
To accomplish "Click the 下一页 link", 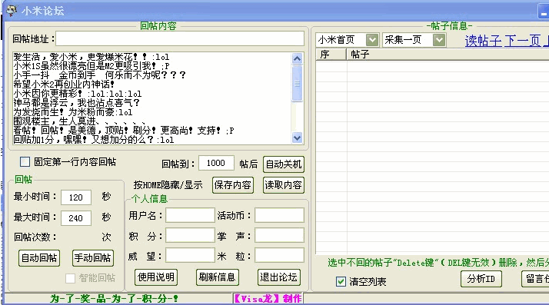I will pos(523,41).
